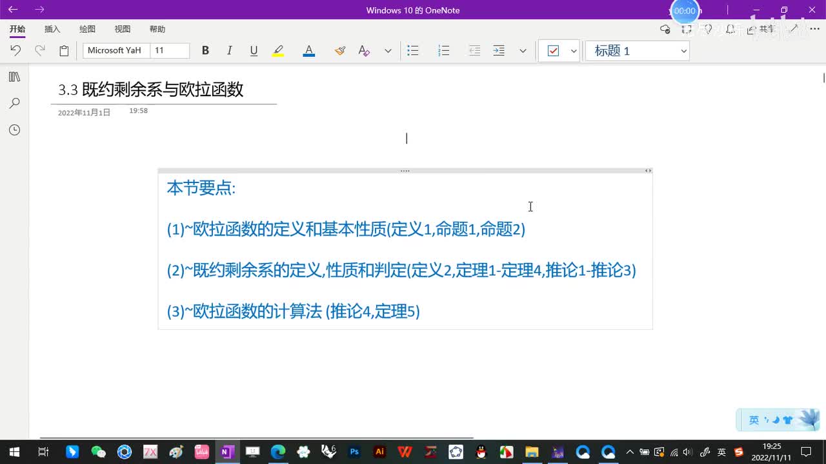826x464 pixels.
Task: Click the page time 19:58
Action: [138, 111]
